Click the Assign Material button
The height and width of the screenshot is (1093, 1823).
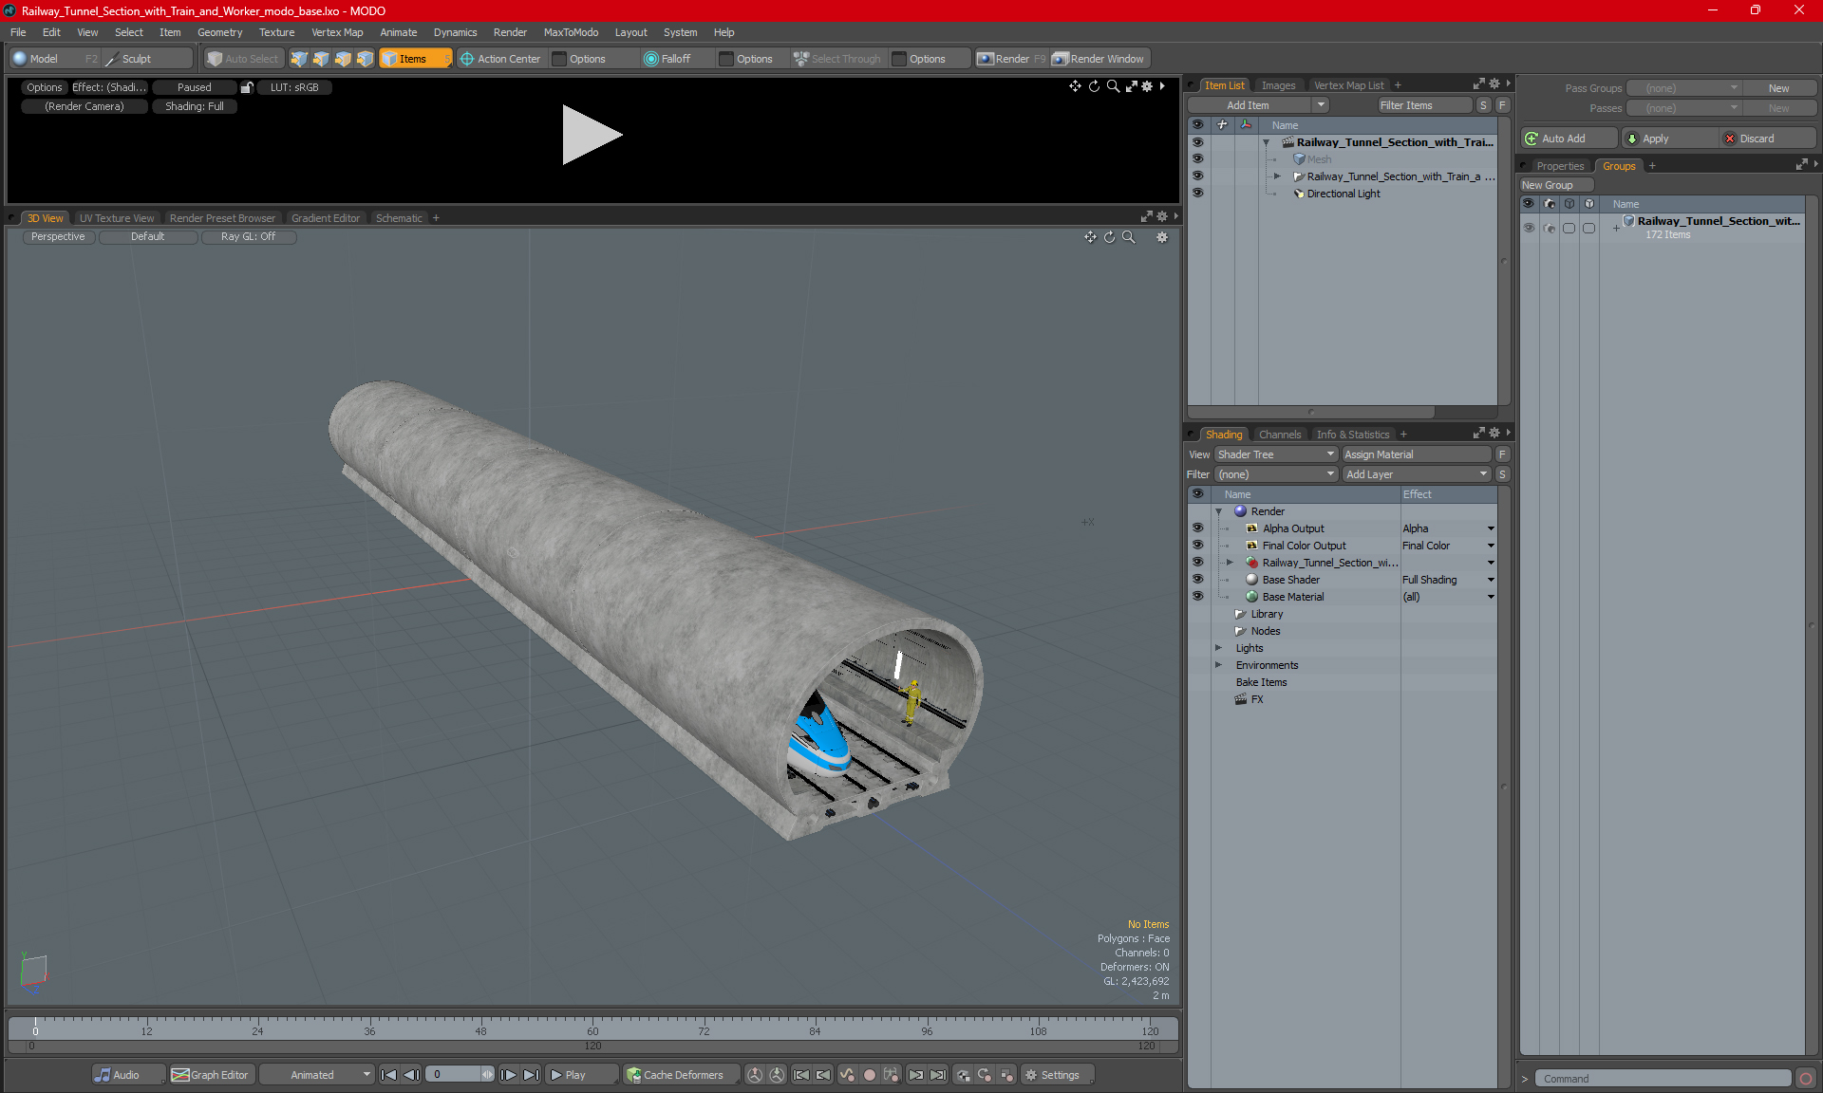tap(1417, 454)
